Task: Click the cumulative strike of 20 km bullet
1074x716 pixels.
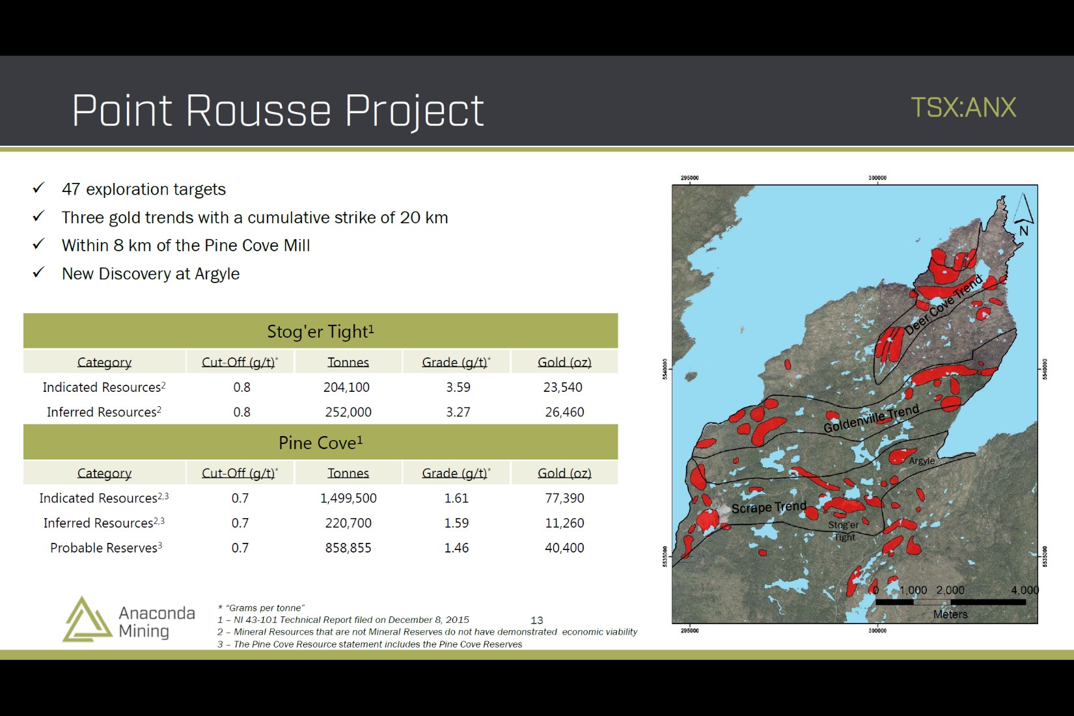Action: click(x=255, y=217)
